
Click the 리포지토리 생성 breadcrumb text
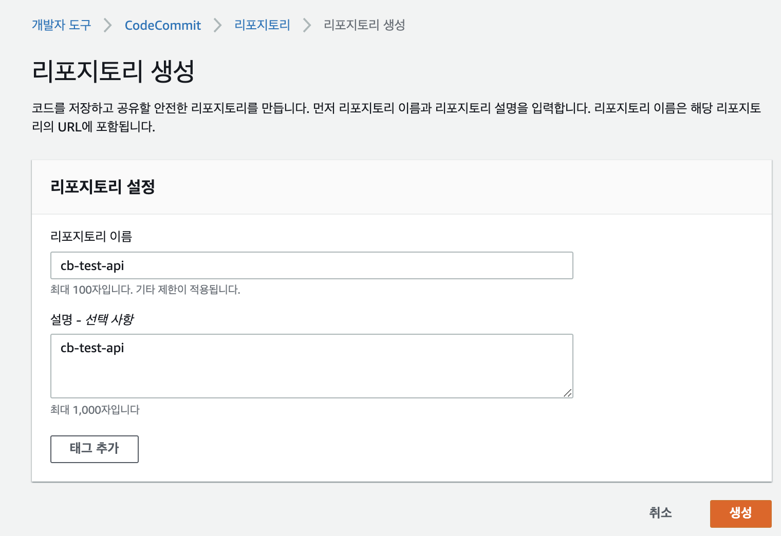tap(364, 25)
